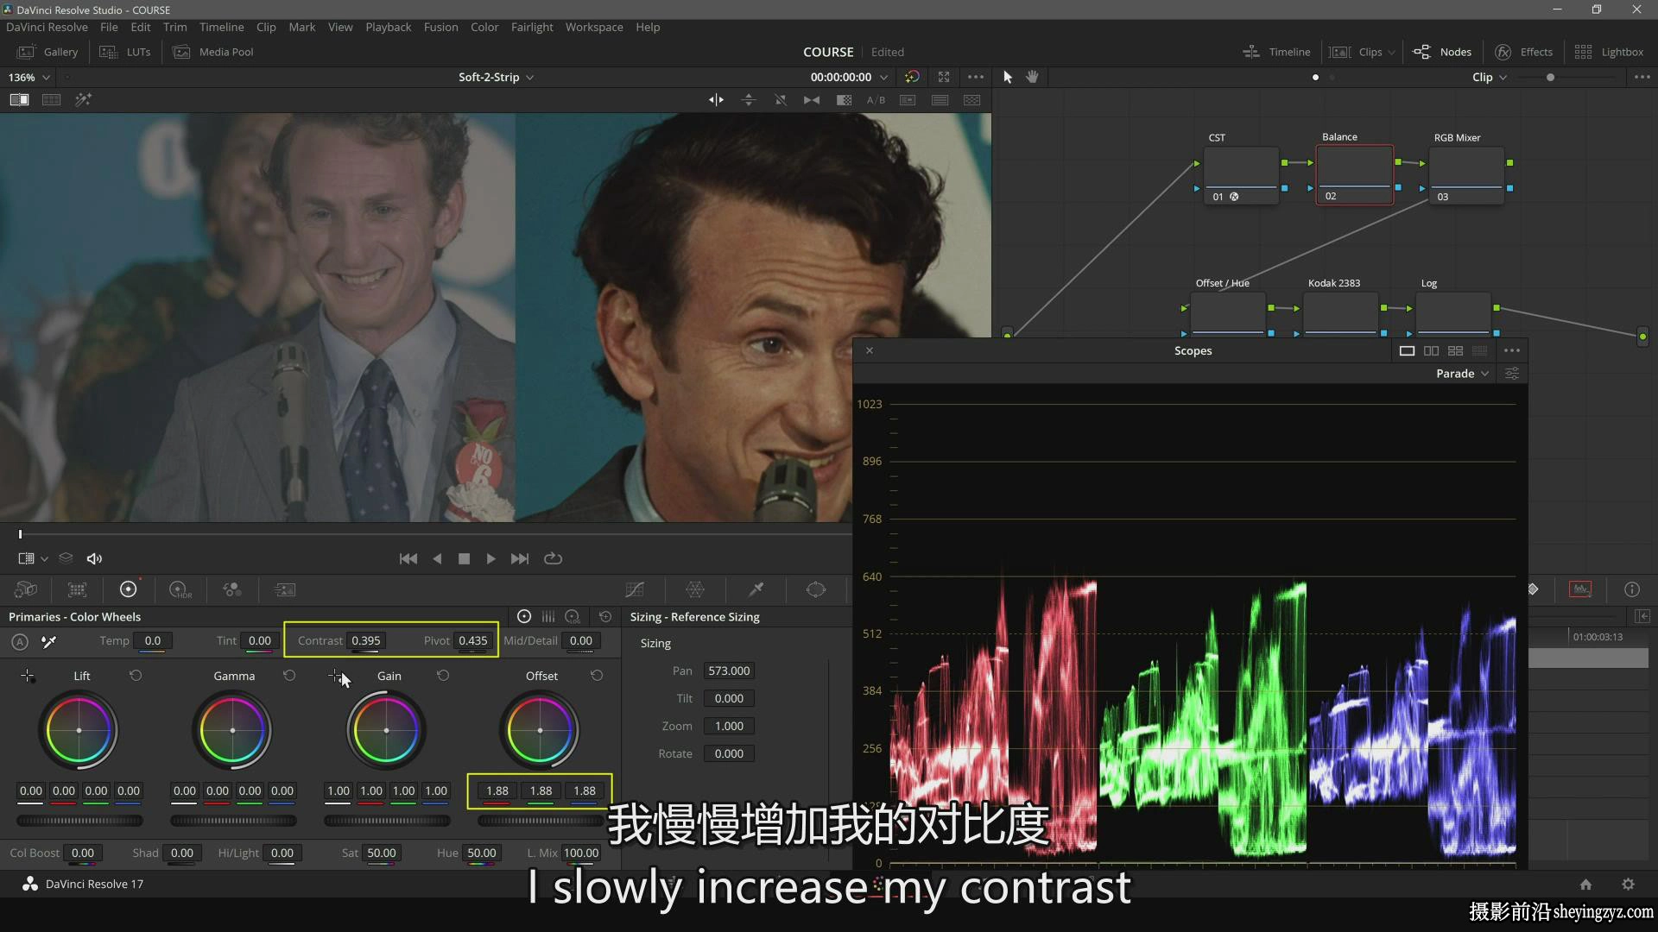The height and width of the screenshot is (932, 1658).
Task: Open the Color menu
Action: 484,27
